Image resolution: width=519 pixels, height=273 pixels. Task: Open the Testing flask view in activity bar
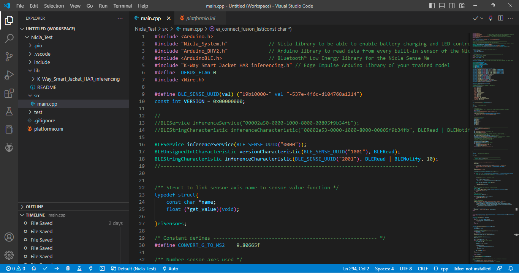coord(9,111)
